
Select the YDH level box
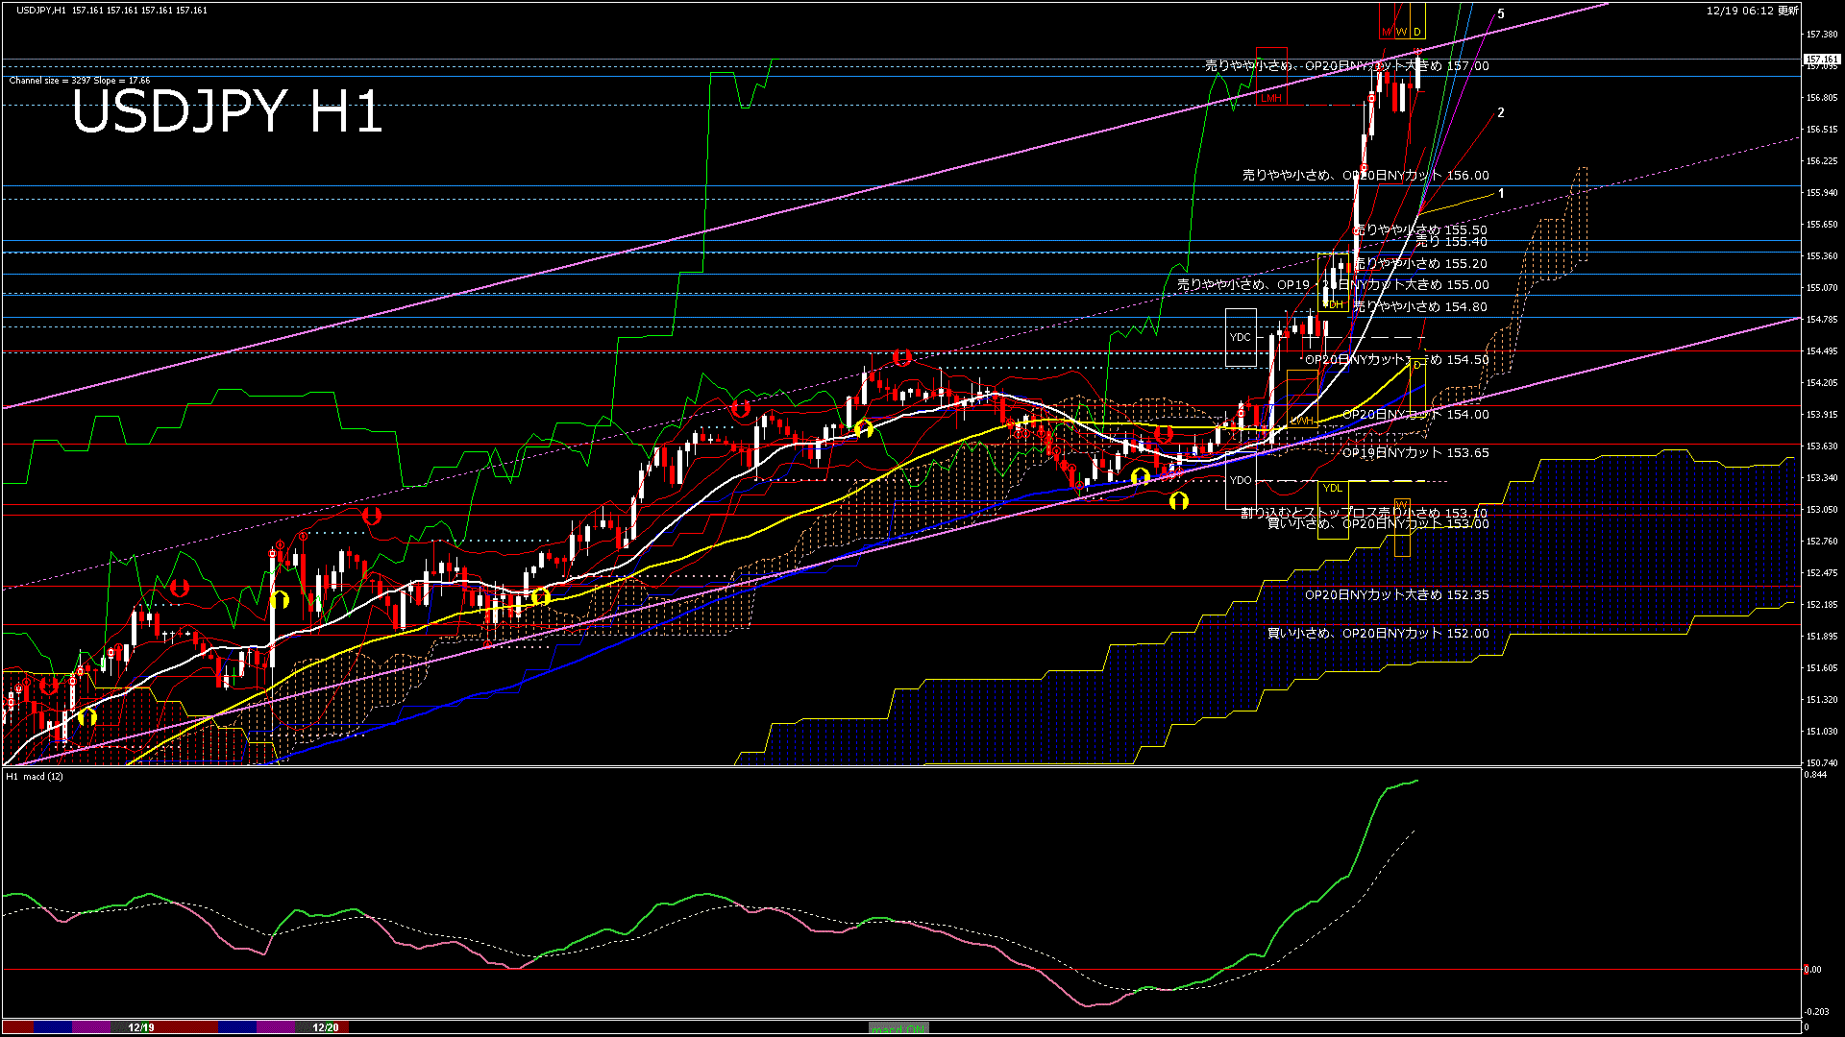pyautogui.click(x=1333, y=282)
